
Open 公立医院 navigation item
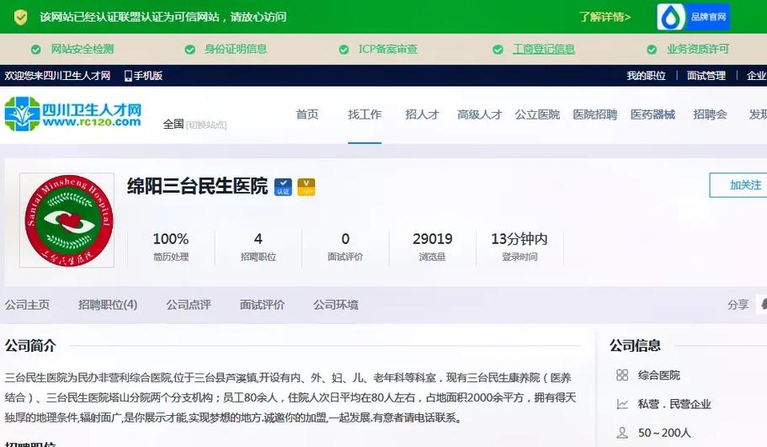(537, 114)
